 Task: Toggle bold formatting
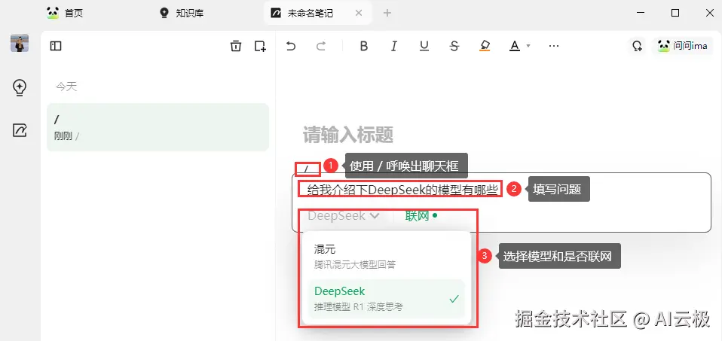click(x=364, y=46)
